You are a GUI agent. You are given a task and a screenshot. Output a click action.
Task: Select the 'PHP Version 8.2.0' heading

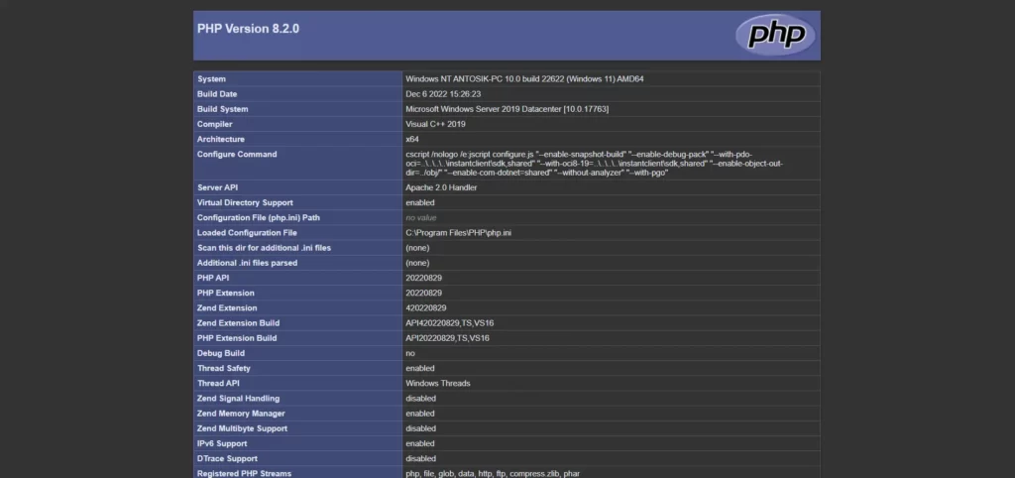[248, 29]
